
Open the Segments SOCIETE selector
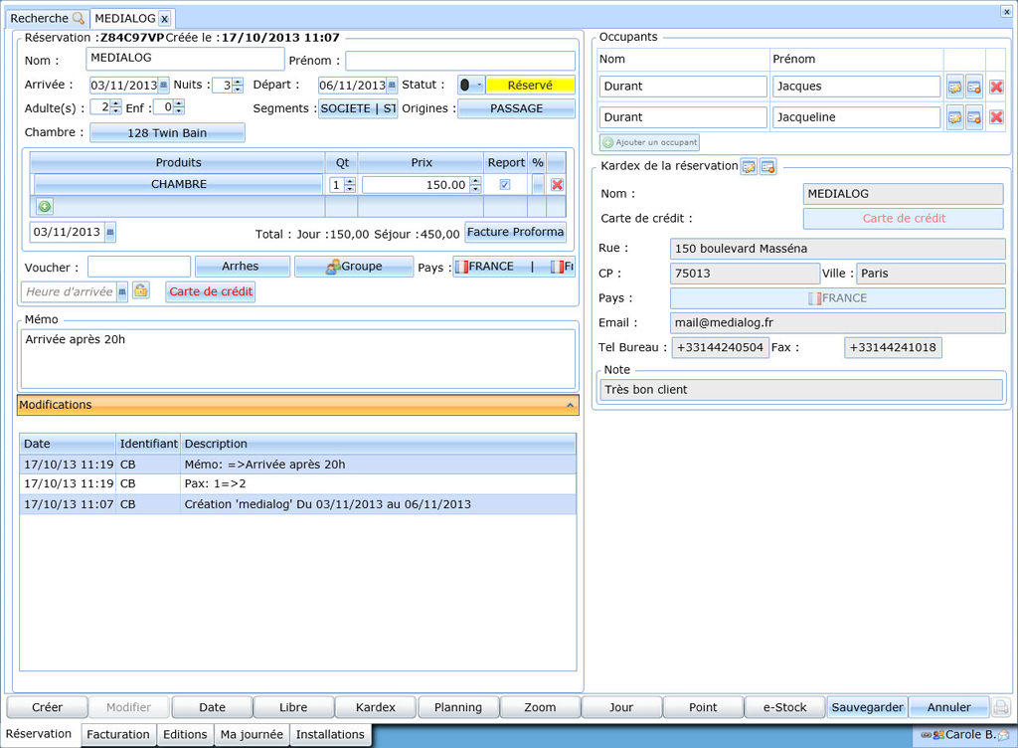coord(358,108)
